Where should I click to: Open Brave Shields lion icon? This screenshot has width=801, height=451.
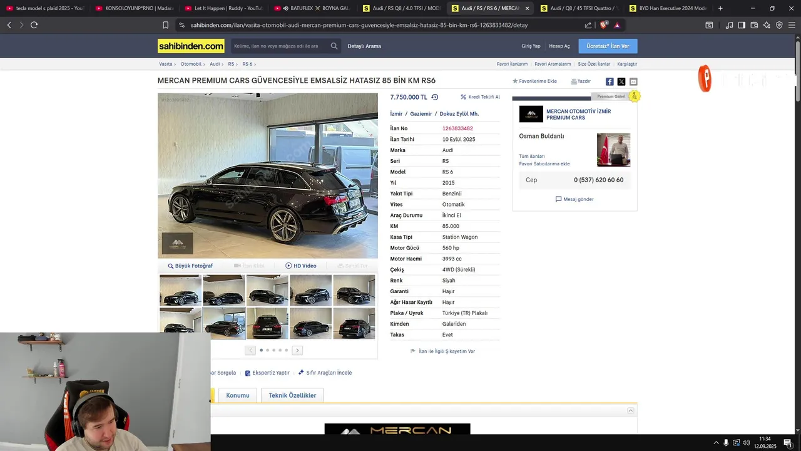pos(604,25)
